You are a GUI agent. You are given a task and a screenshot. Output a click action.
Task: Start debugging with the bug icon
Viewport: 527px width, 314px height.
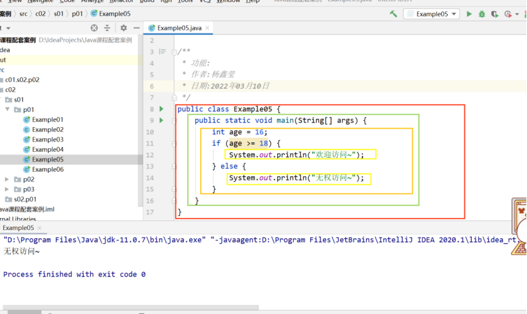click(482, 14)
